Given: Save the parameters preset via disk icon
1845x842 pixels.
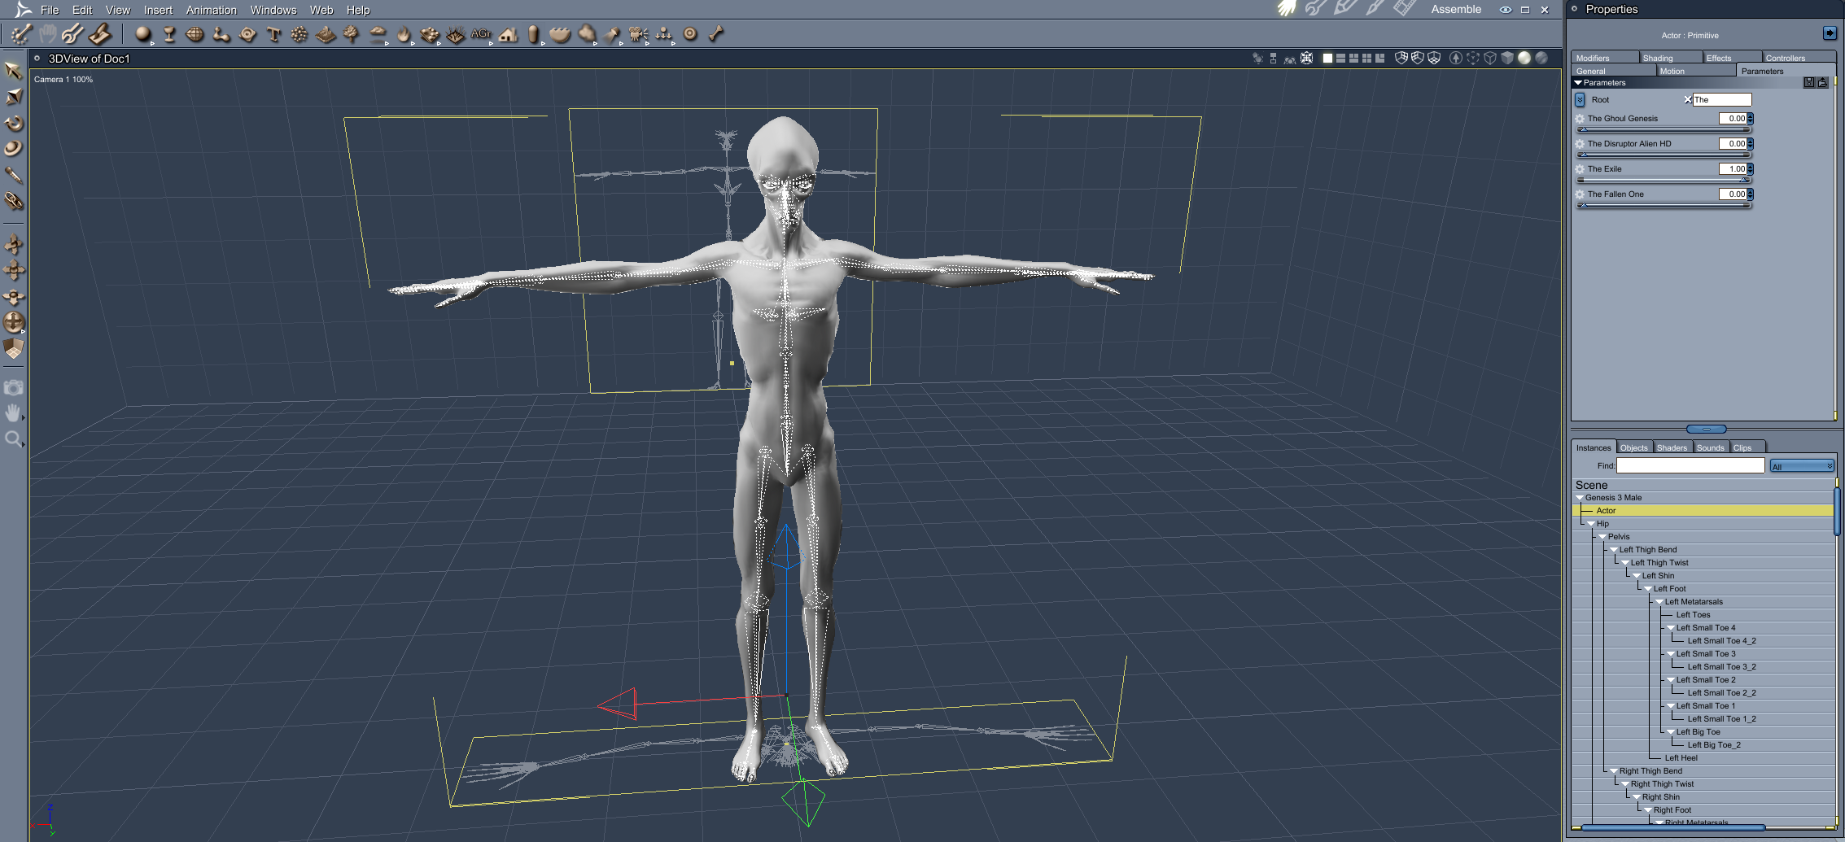Looking at the screenshot, I should pos(1809,83).
